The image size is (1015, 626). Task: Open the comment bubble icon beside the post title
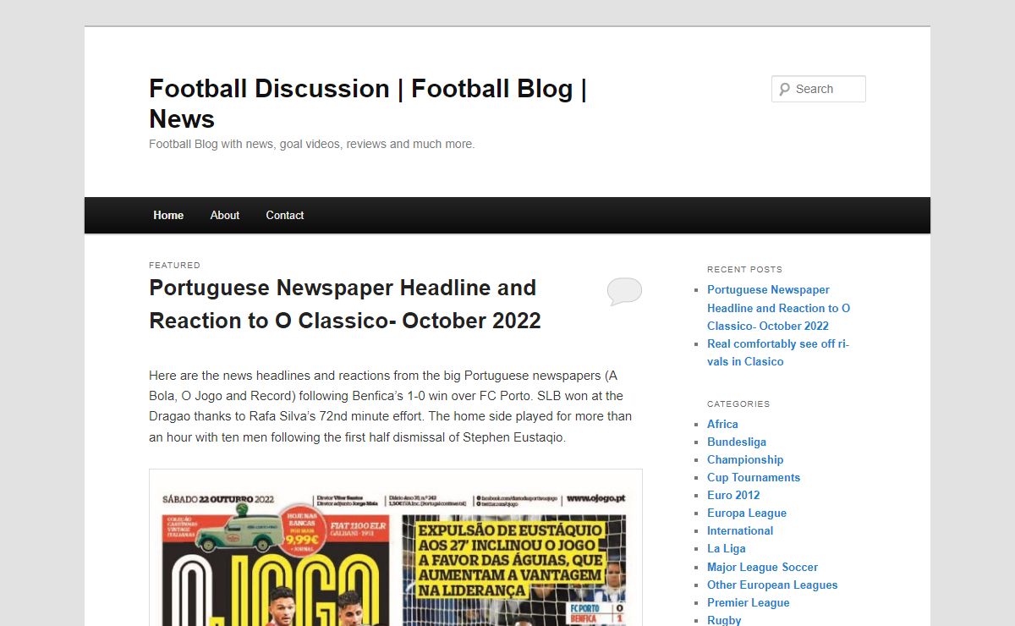coord(624,291)
